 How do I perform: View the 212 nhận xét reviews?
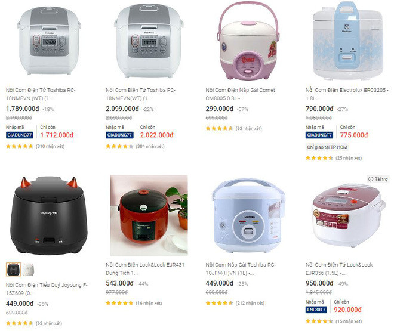click(x=250, y=303)
